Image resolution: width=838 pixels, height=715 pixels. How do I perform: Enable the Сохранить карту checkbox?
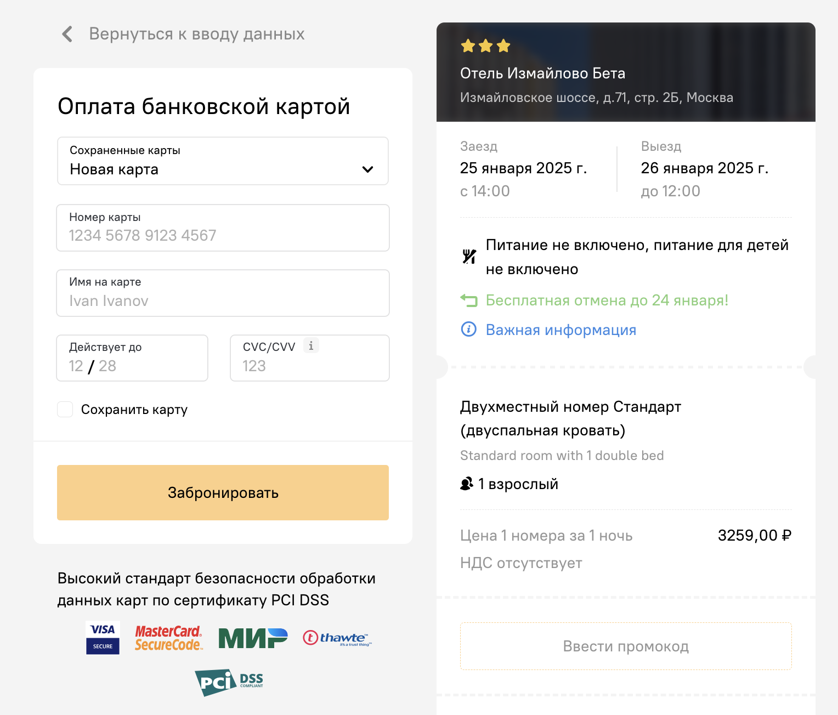(65, 409)
